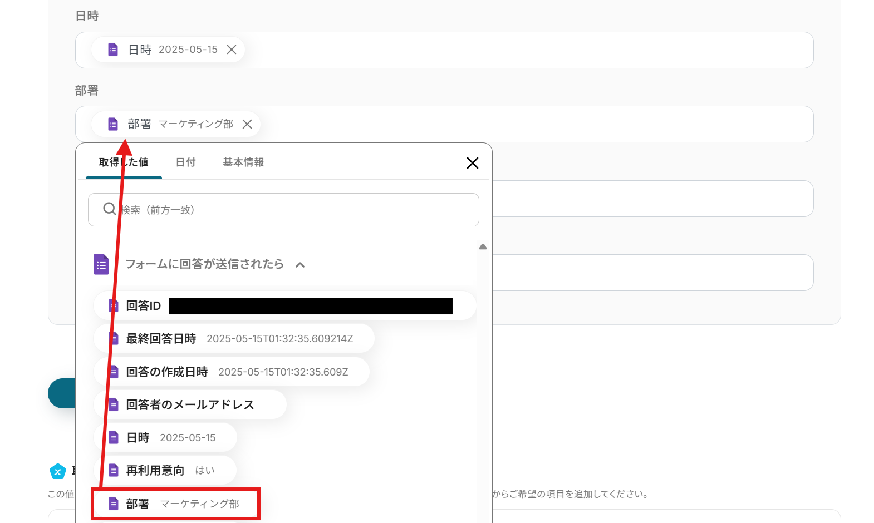Click inside the 日時 input field
The width and height of the screenshot is (874, 523).
pos(444,50)
